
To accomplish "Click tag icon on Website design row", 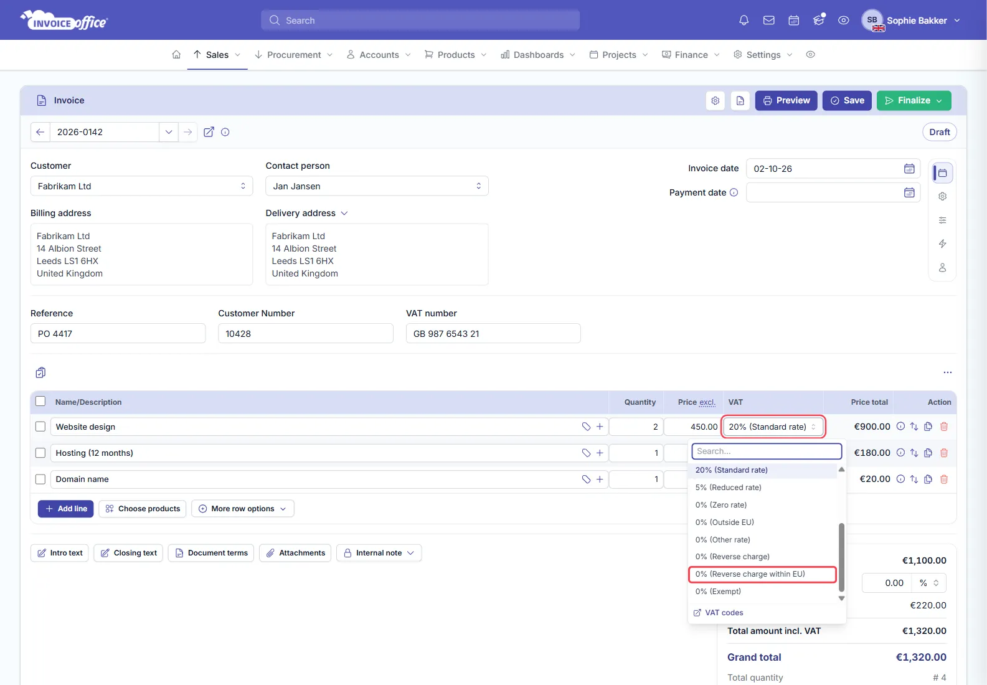I will (586, 427).
